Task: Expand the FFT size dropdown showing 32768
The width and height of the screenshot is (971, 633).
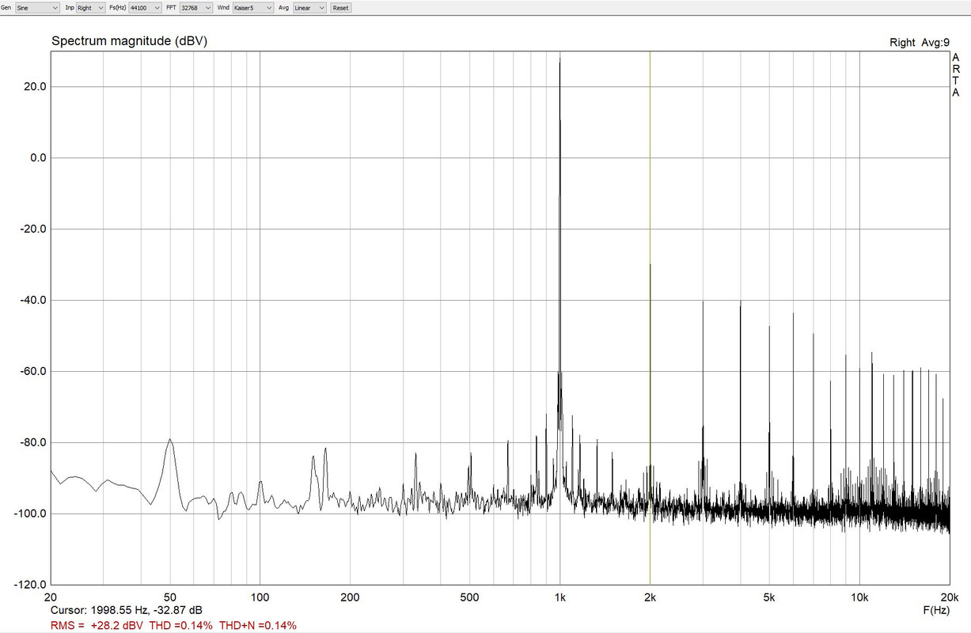Action: point(196,7)
